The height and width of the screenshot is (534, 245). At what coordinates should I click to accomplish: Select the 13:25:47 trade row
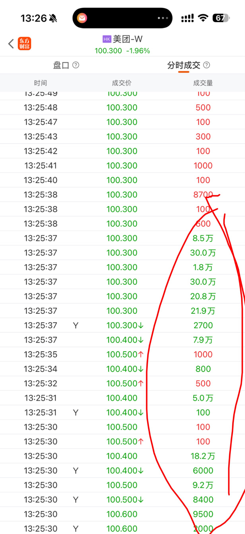click(x=122, y=122)
